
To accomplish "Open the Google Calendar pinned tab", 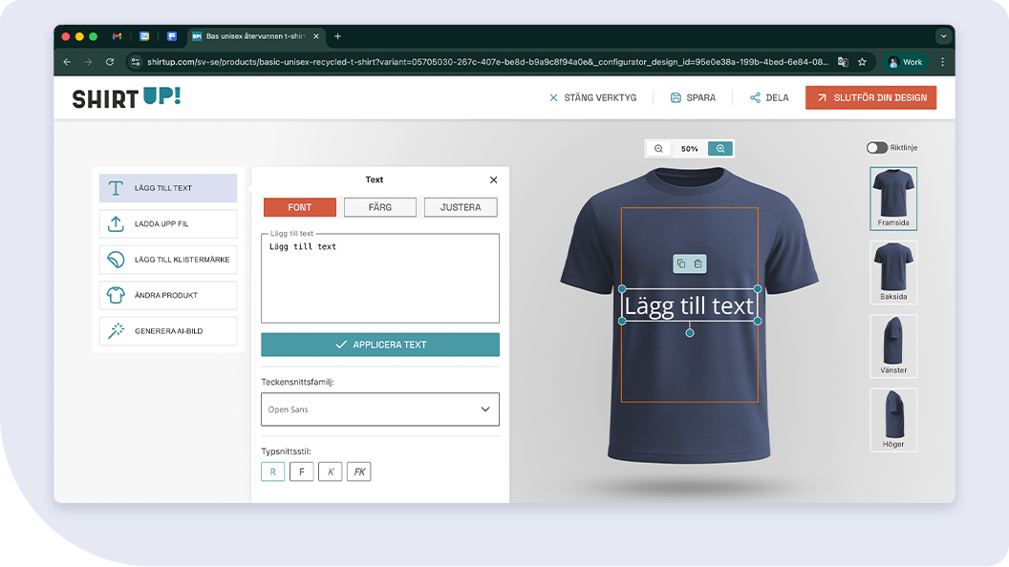I will (145, 36).
